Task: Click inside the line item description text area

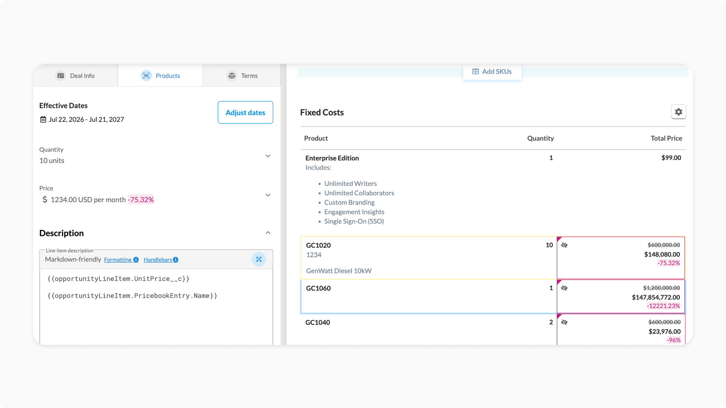Action: (x=156, y=307)
